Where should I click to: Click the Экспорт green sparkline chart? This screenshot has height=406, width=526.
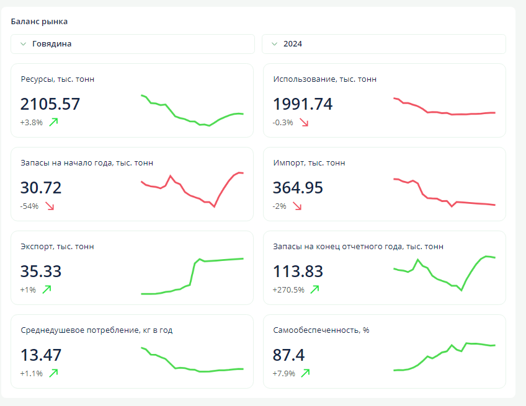click(192, 276)
